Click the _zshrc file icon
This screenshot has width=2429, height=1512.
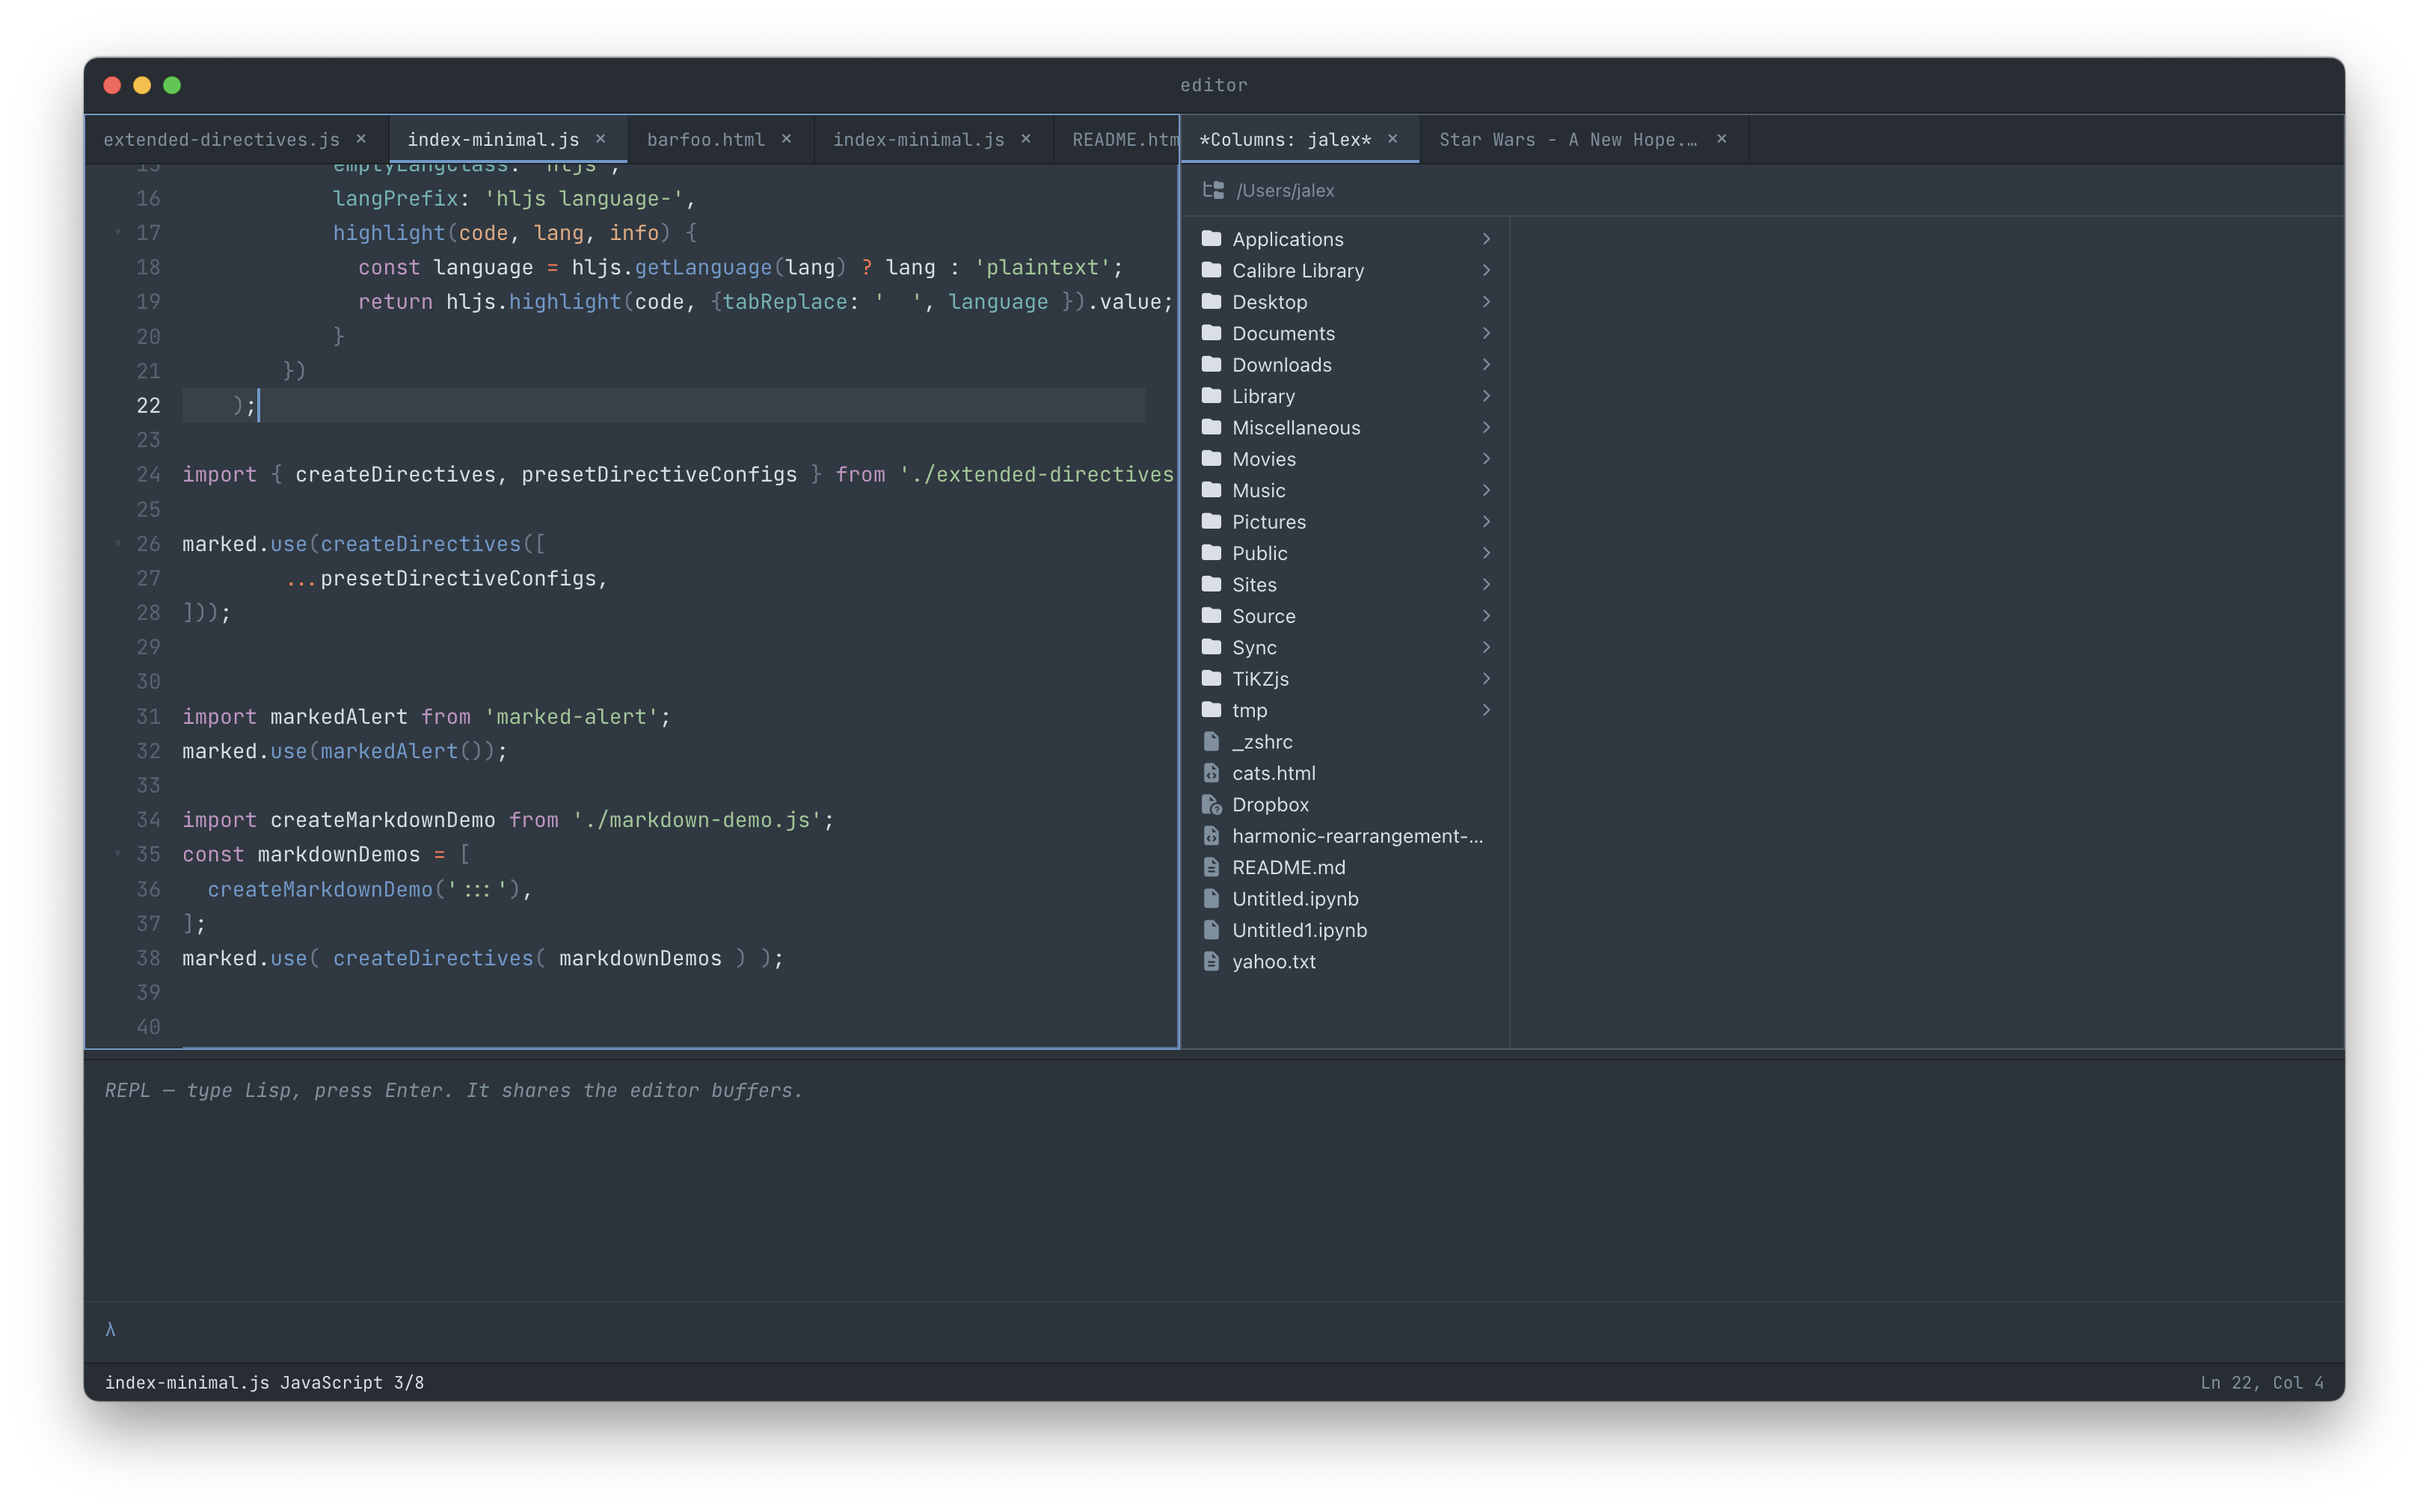tap(1211, 741)
